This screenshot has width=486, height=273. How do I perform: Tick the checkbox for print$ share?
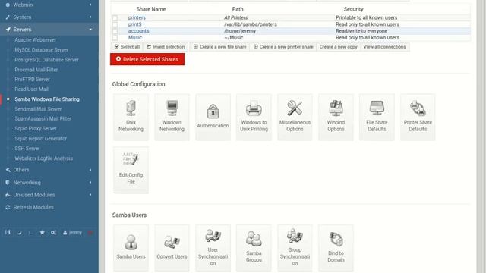(x=115, y=24)
